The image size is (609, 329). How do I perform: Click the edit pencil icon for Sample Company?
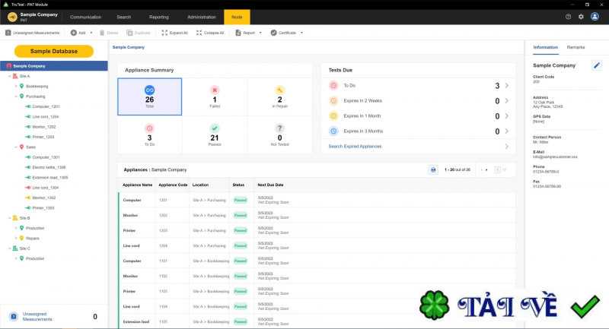pyautogui.click(x=597, y=65)
